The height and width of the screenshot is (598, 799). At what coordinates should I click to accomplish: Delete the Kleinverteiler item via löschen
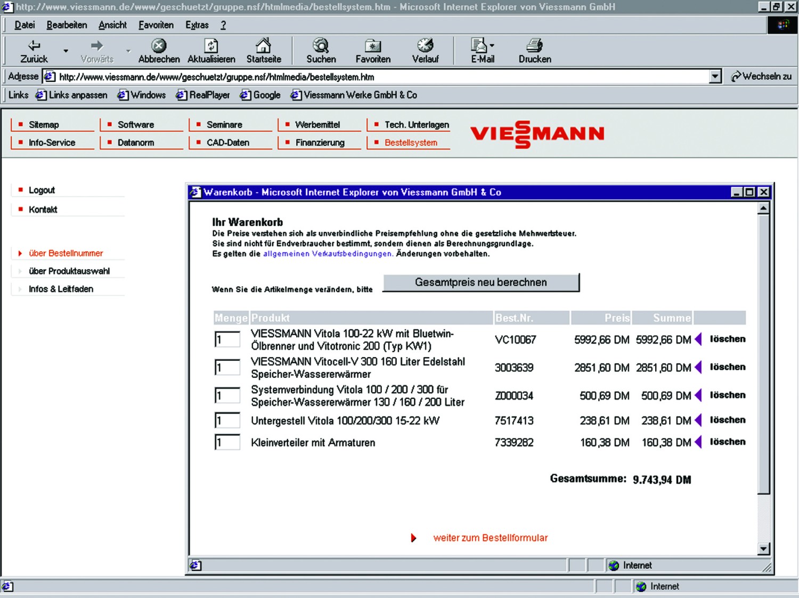click(x=727, y=442)
